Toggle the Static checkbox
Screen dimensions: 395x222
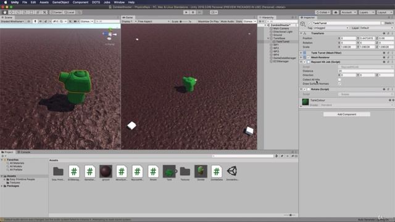point(383,23)
